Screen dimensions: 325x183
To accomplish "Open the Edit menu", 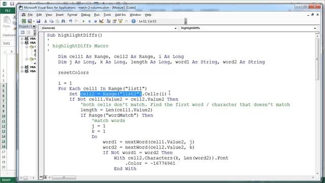I will click(x=39, y=15).
